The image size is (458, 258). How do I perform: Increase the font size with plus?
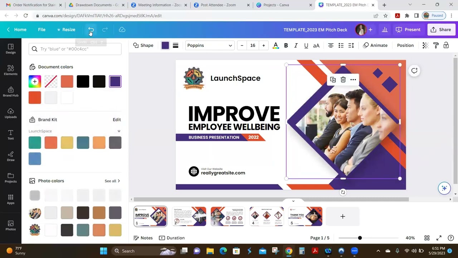264,46
